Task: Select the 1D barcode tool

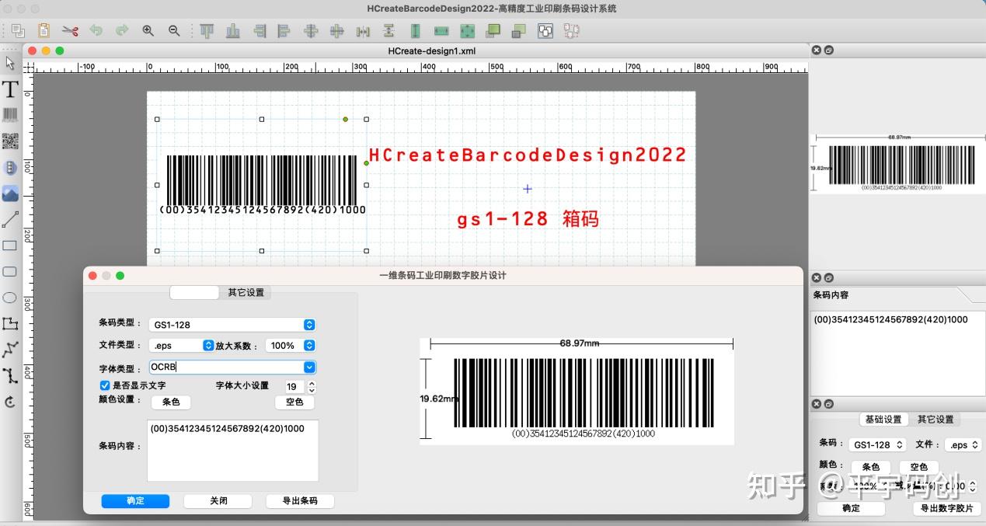Action: tap(10, 114)
